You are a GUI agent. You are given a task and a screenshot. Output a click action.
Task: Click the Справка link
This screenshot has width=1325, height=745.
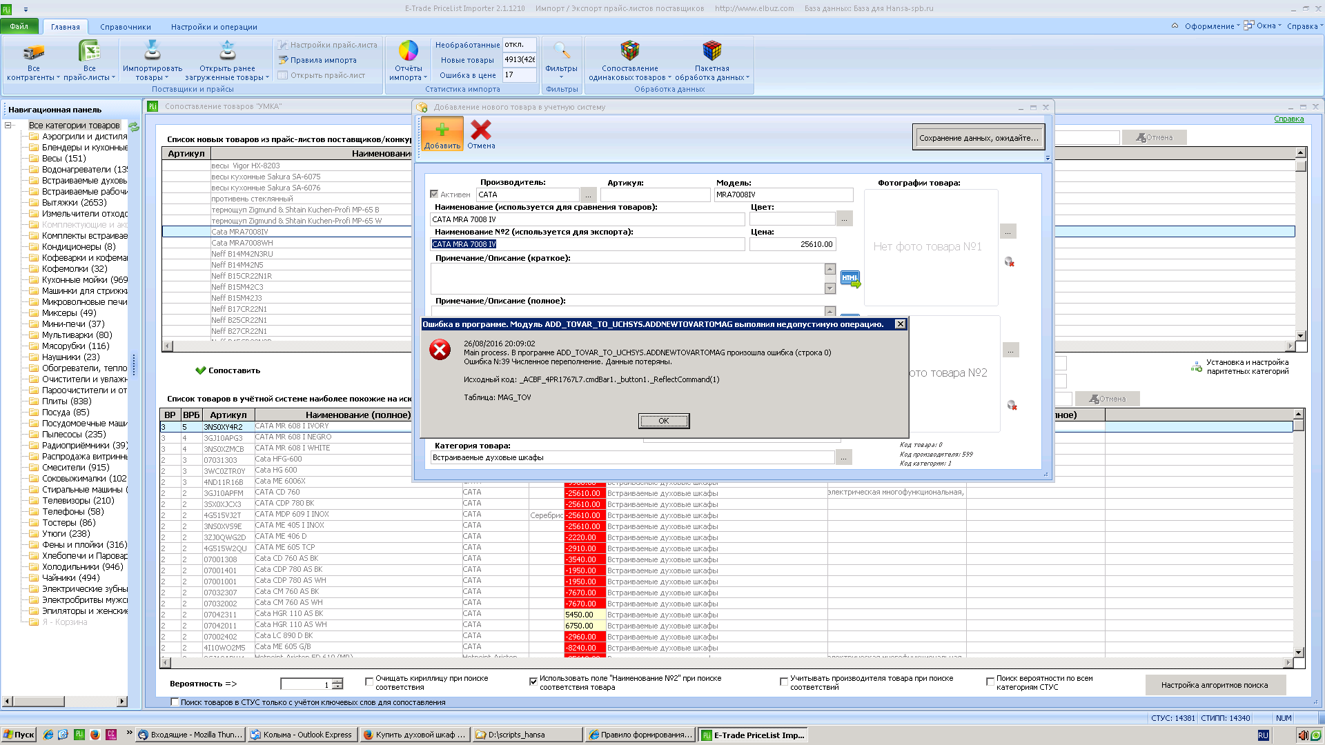(1288, 119)
